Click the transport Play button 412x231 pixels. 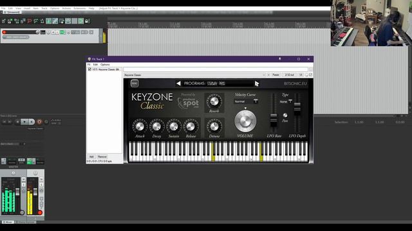click(24, 122)
